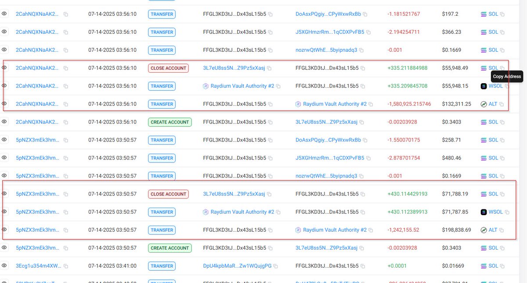The width and height of the screenshot is (527, 283).
Task: Copy the ALT token address on the $198,838.69 row
Action: click(x=502, y=230)
